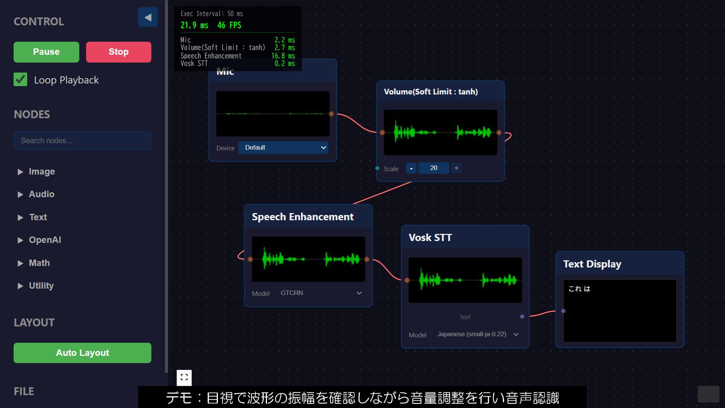
Task: Click the Vosk STT audio input port
Action: [x=407, y=280]
